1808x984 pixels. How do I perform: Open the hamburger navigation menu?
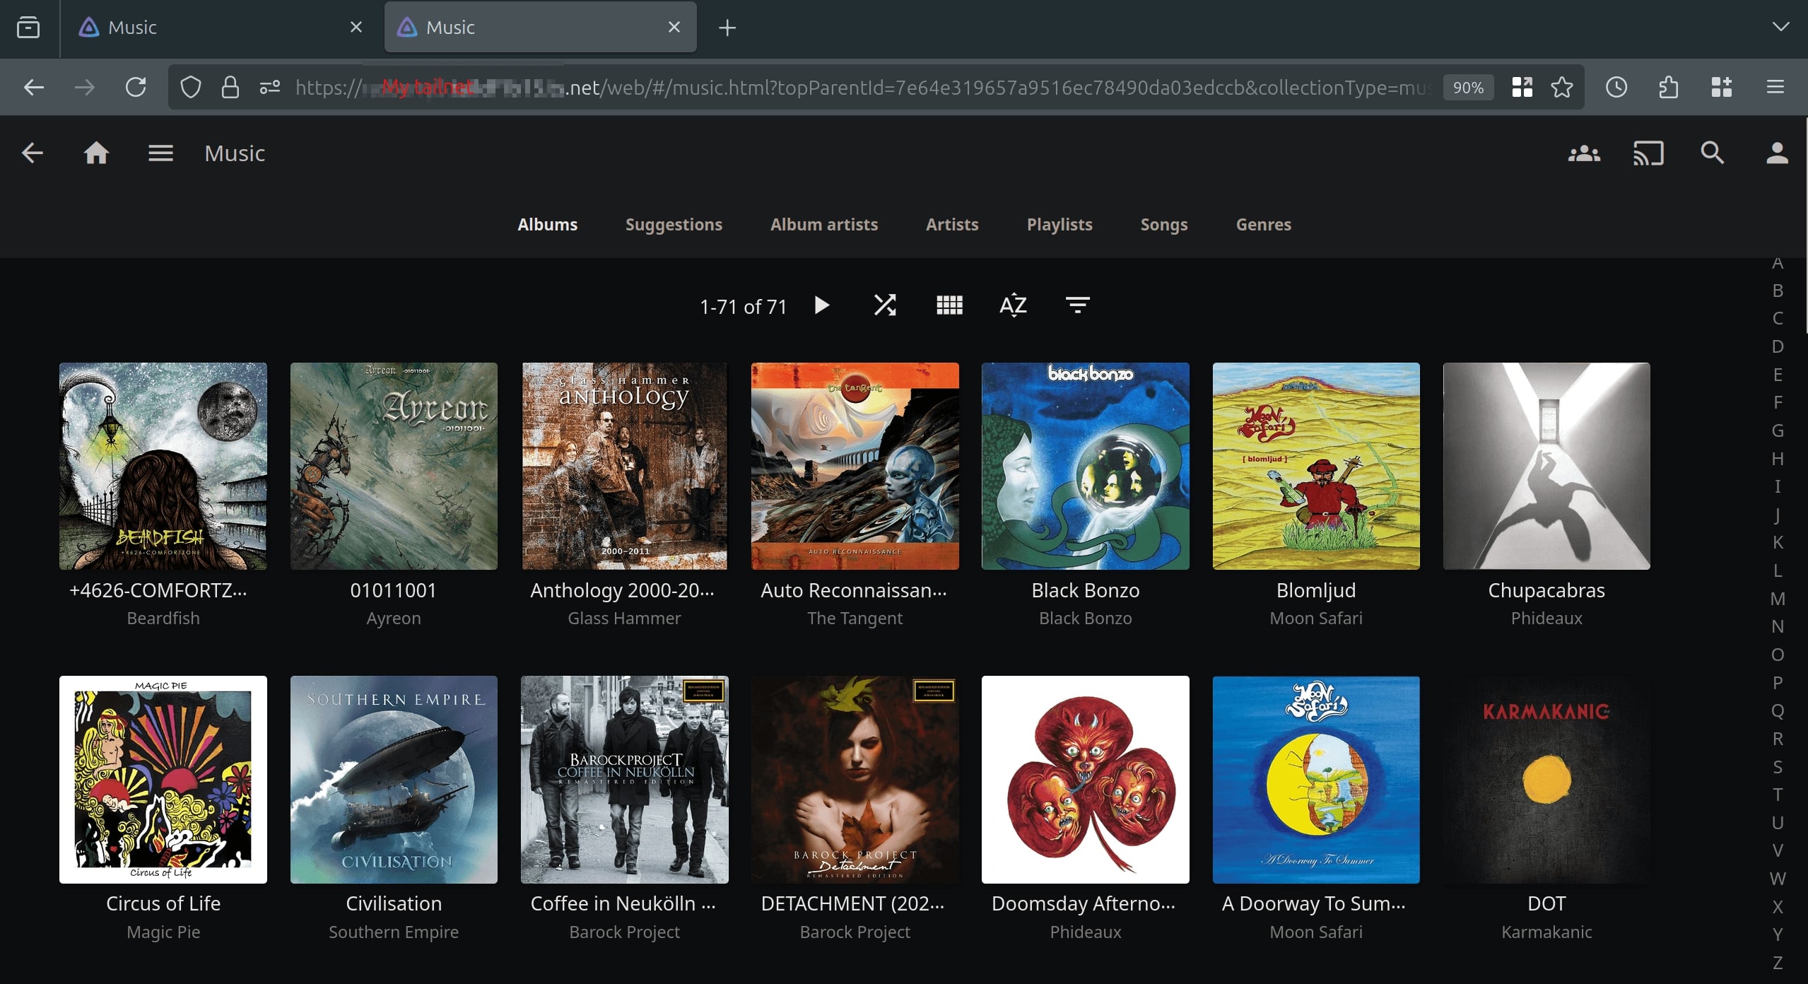pos(160,153)
